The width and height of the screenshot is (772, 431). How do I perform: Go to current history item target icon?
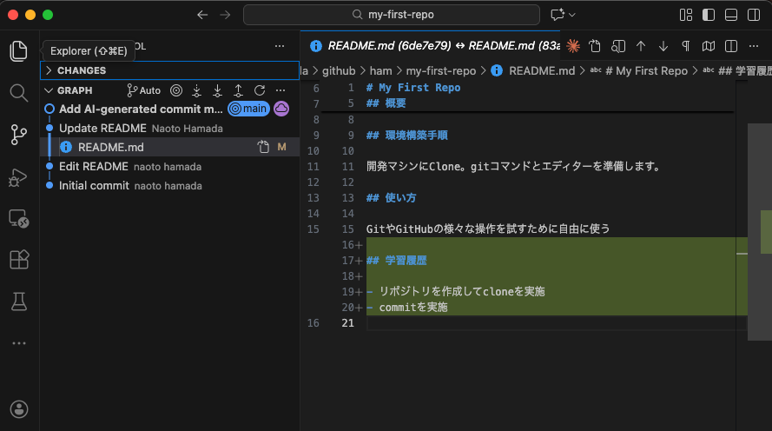(176, 90)
